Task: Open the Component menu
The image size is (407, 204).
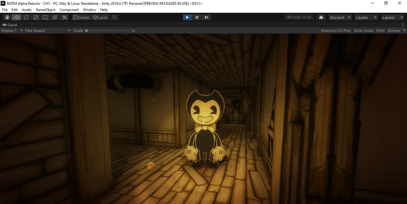Action: coord(69,9)
